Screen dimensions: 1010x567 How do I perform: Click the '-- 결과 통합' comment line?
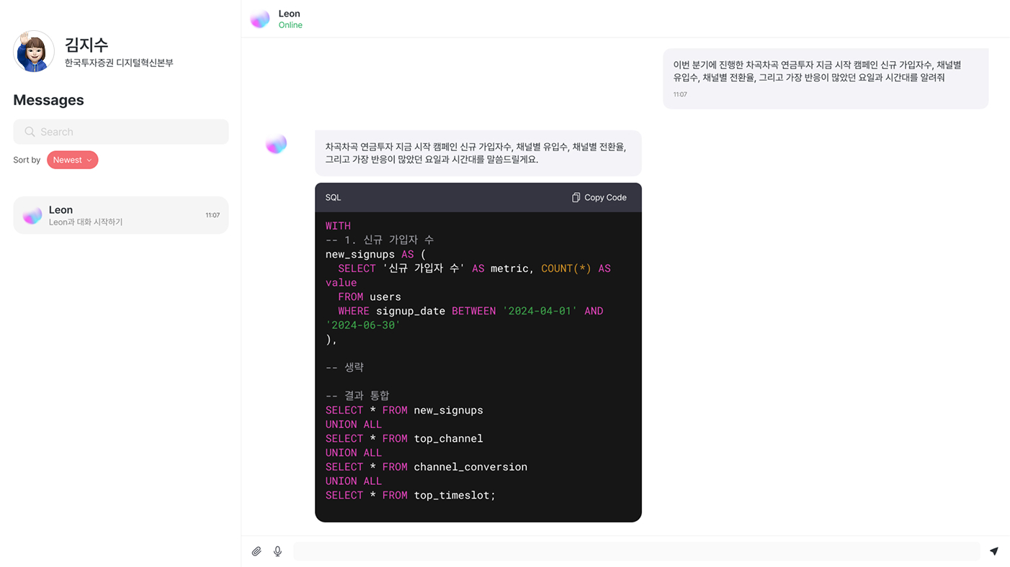pyautogui.click(x=357, y=395)
